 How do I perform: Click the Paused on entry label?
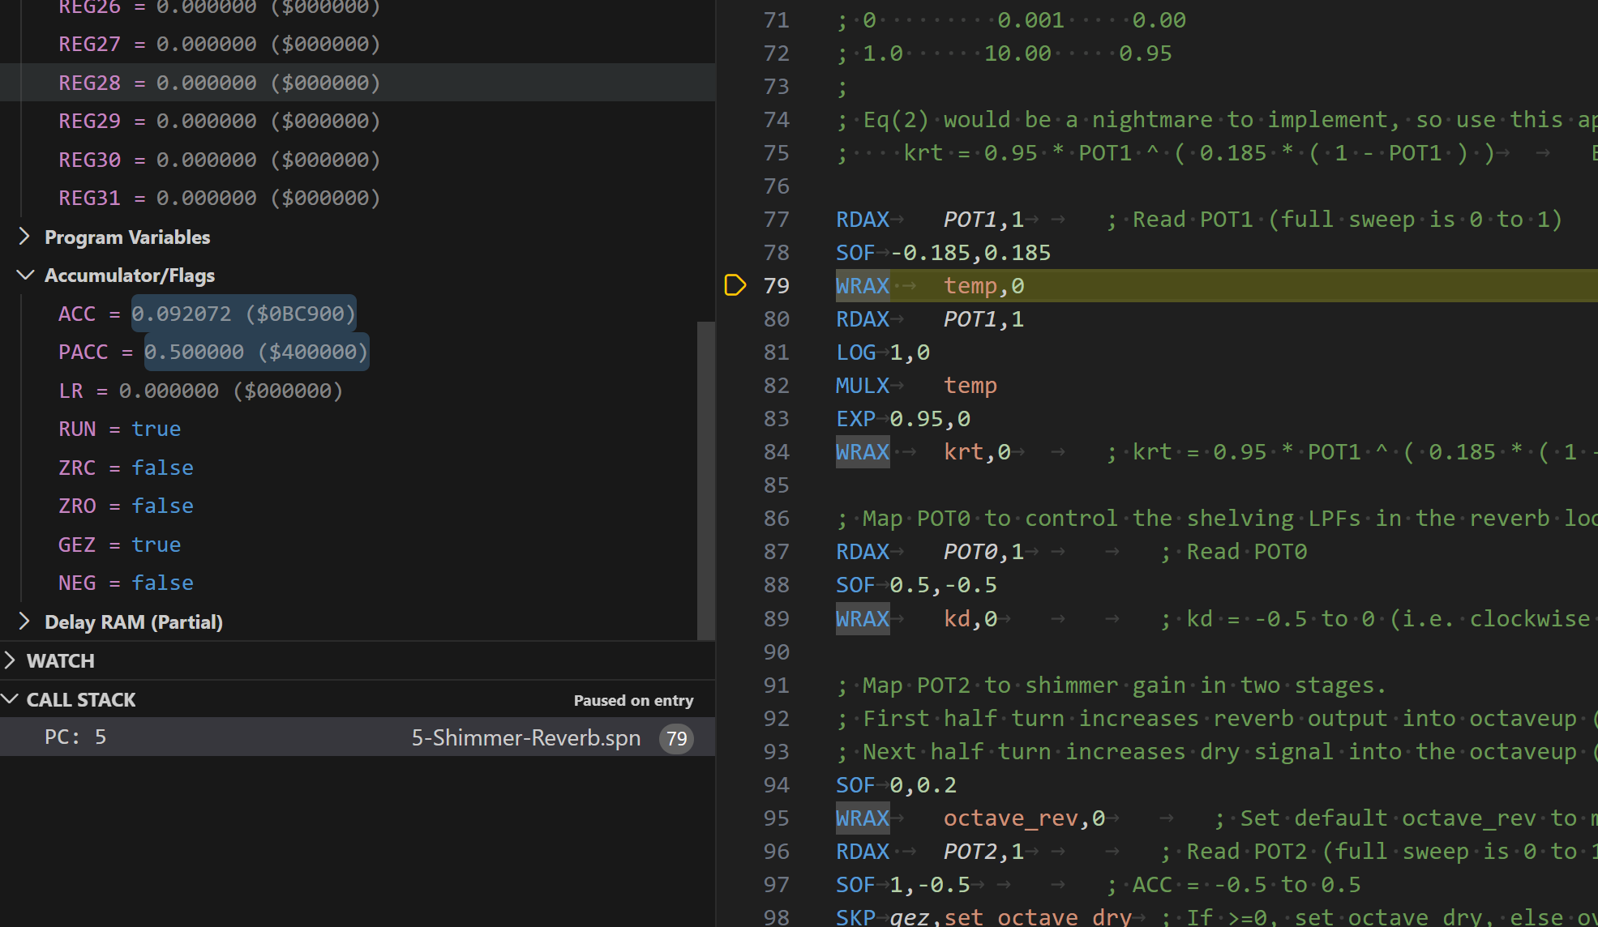pyautogui.click(x=633, y=700)
